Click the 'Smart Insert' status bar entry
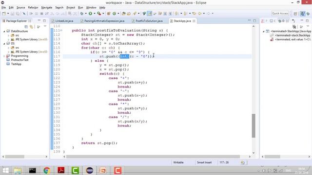 pyautogui.click(x=204, y=162)
